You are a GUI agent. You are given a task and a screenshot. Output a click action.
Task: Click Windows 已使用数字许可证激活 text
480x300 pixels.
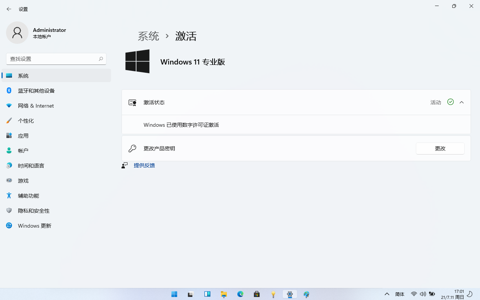[x=181, y=125]
